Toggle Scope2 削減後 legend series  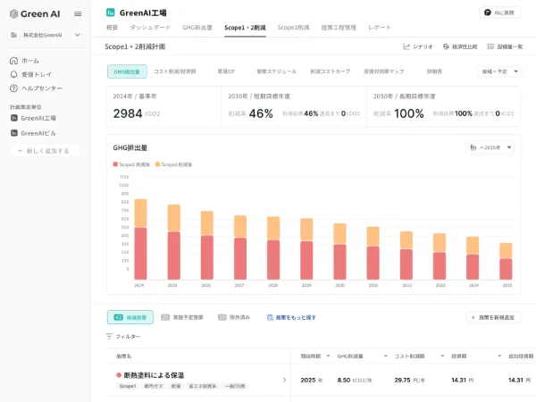pos(174,164)
